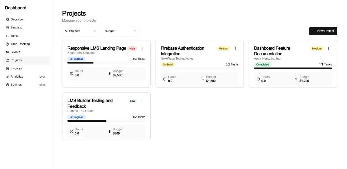Click the Clients people icon
This screenshot has width=347, height=169.
click(x=8, y=52)
